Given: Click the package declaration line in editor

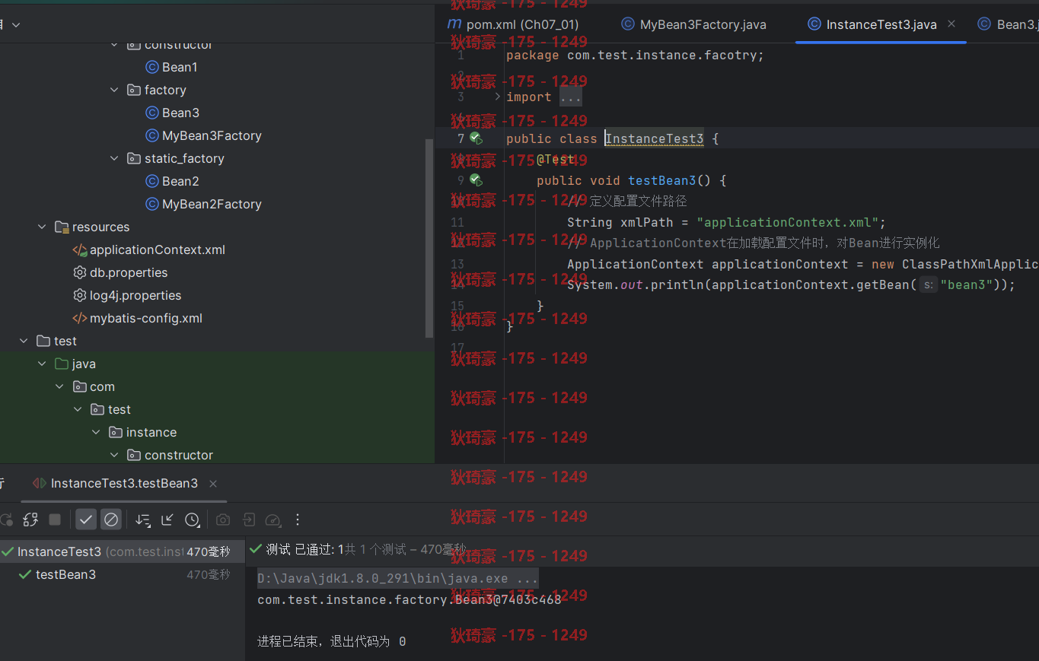Looking at the screenshot, I should coord(635,55).
